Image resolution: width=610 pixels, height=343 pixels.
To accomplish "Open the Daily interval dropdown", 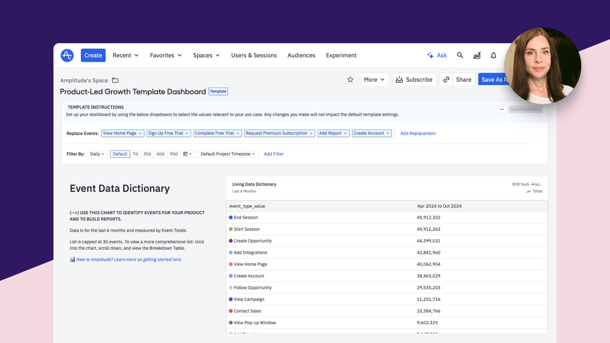I will click(x=97, y=154).
